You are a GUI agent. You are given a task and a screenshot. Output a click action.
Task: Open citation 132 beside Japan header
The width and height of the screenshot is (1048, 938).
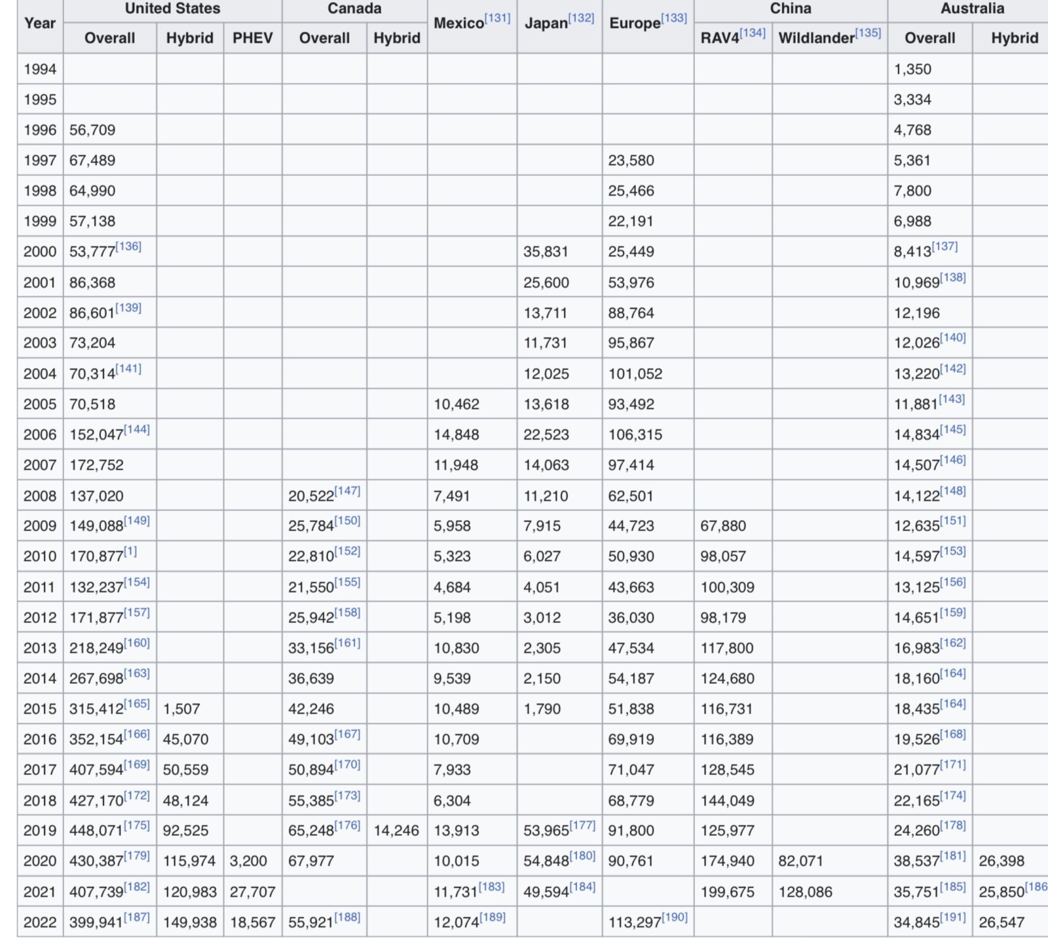[581, 18]
